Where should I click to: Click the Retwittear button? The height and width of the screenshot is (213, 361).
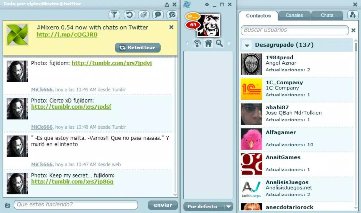pos(138,48)
